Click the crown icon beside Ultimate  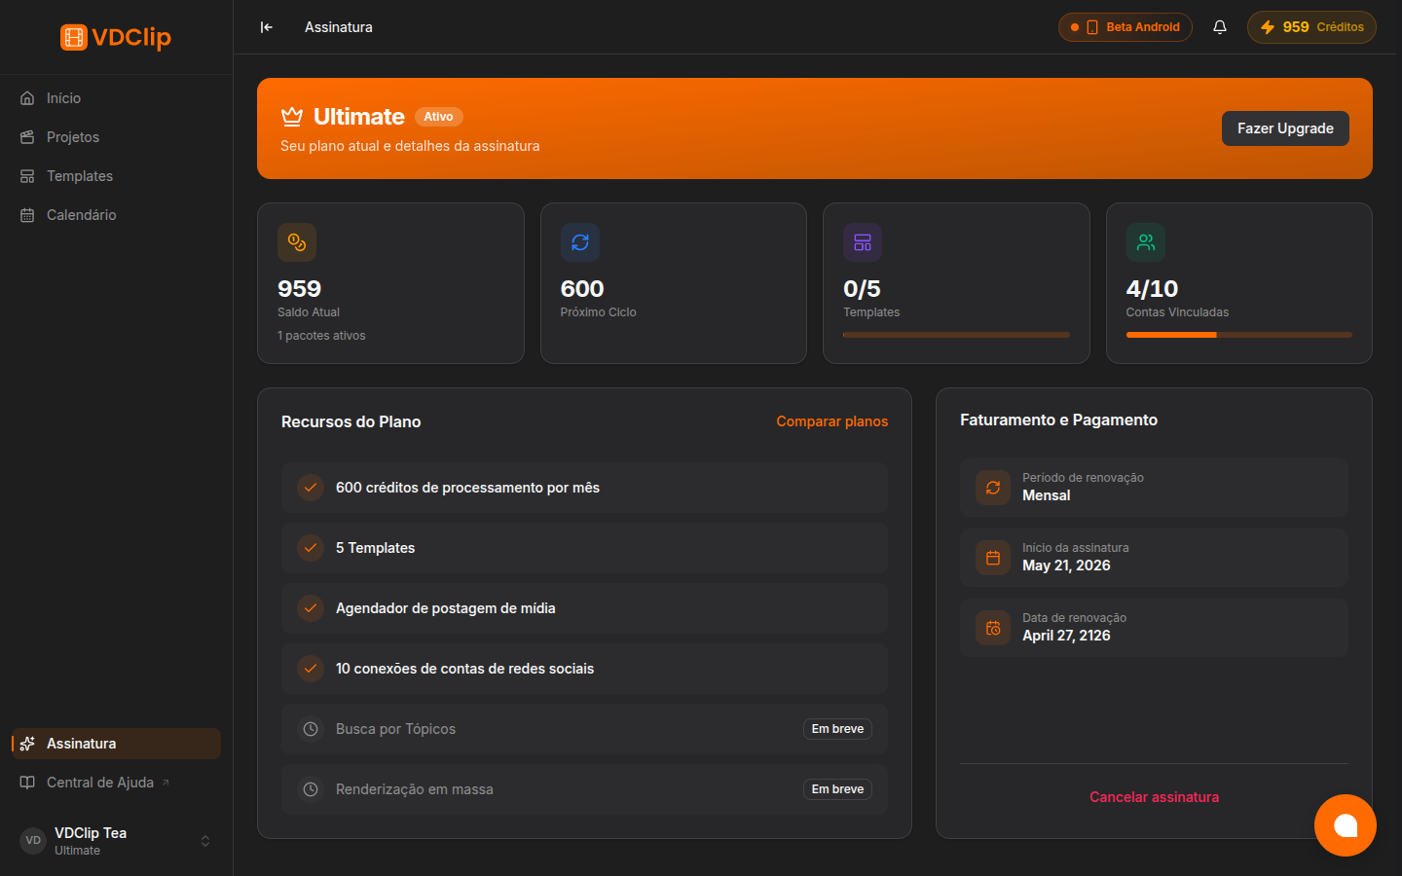pos(292,117)
